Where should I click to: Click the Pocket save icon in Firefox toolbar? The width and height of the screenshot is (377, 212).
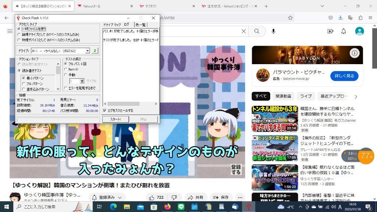coord(331,18)
